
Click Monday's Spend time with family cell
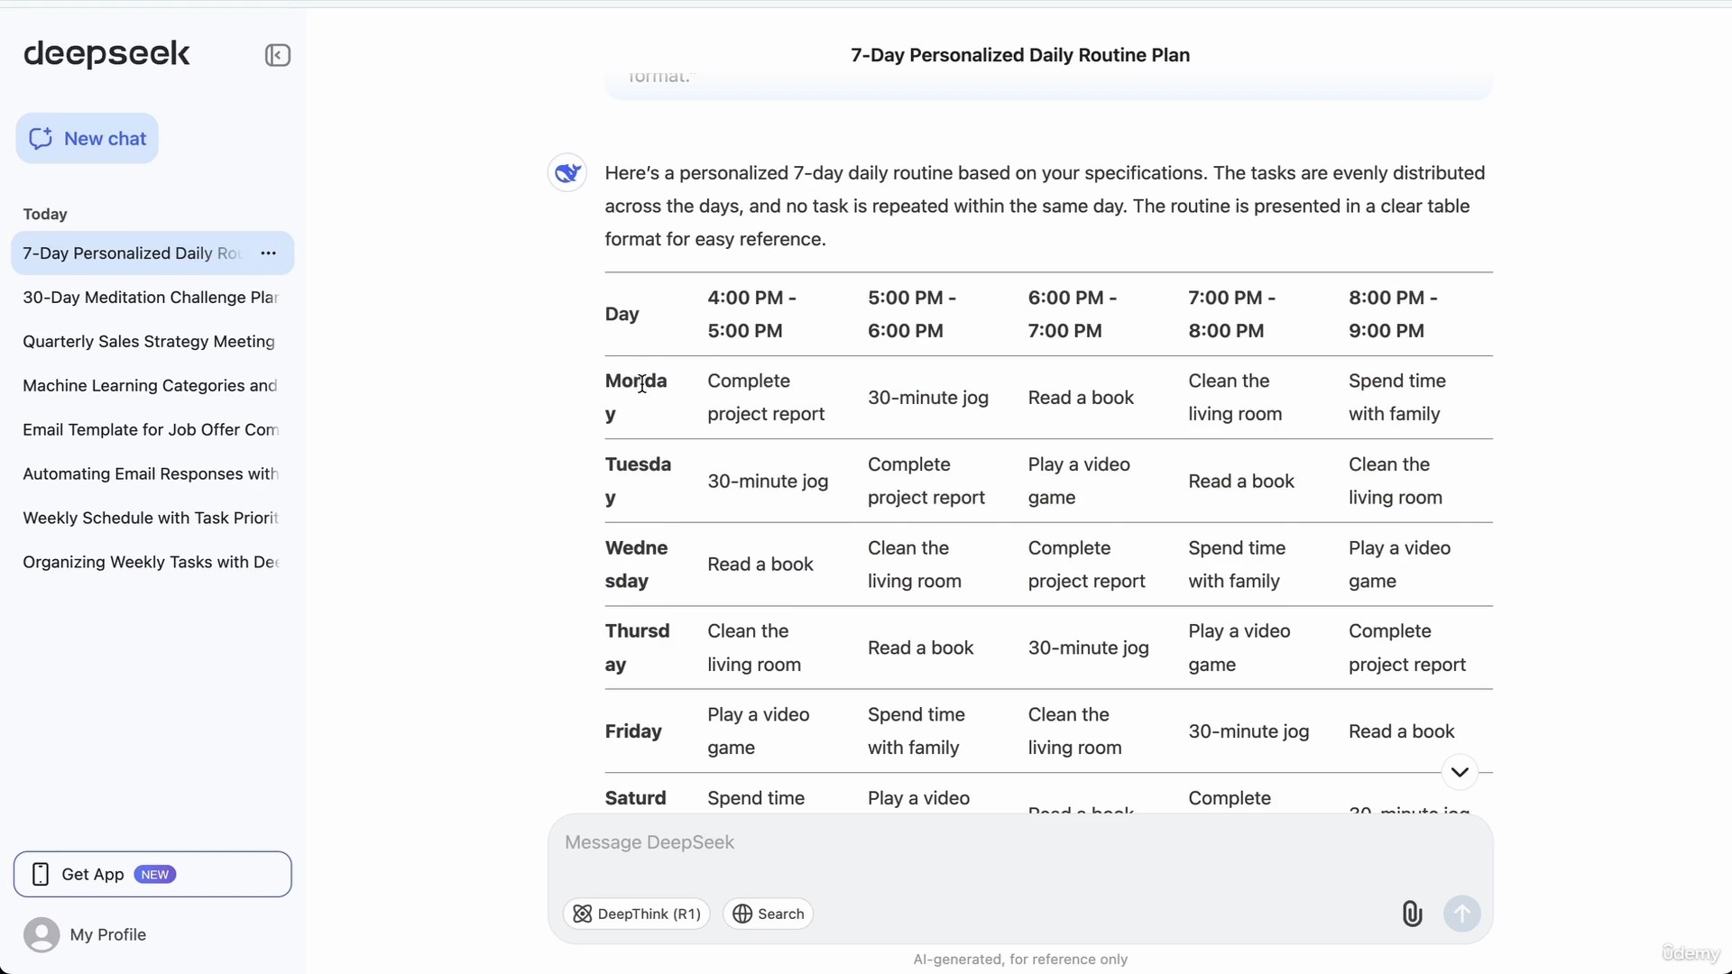point(1397,398)
